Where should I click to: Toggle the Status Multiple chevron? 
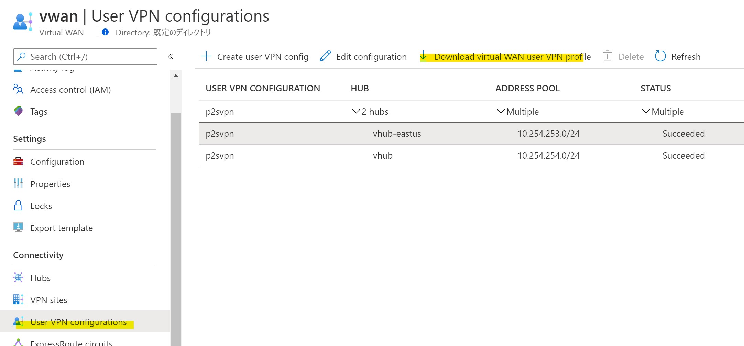tap(646, 111)
